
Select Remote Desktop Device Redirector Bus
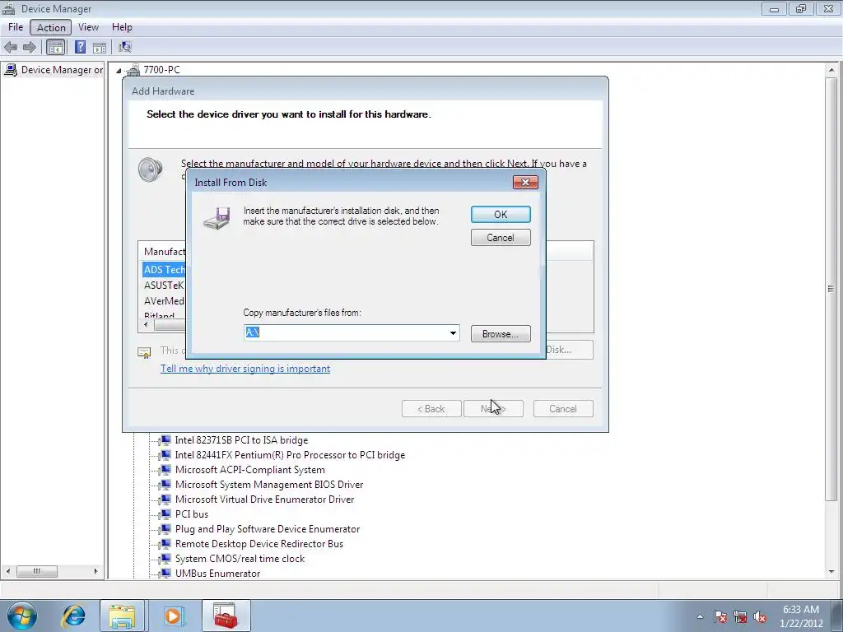coord(259,544)
